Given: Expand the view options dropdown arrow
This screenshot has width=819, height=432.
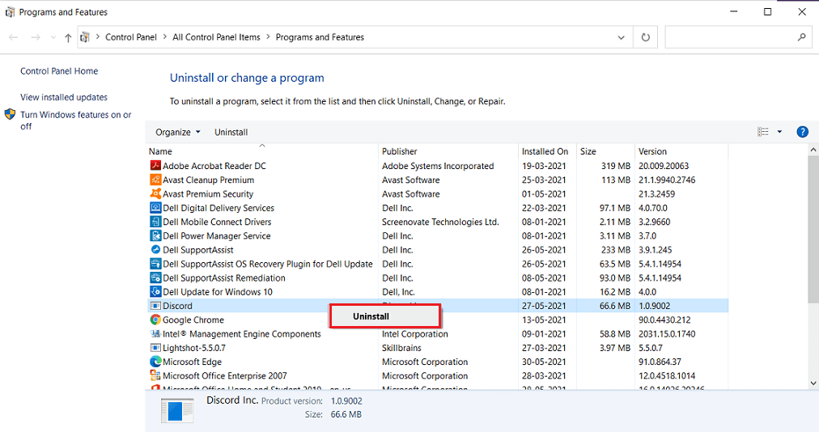Looking at the screenshot, I should pyautogui.click(x=779, y=132).
